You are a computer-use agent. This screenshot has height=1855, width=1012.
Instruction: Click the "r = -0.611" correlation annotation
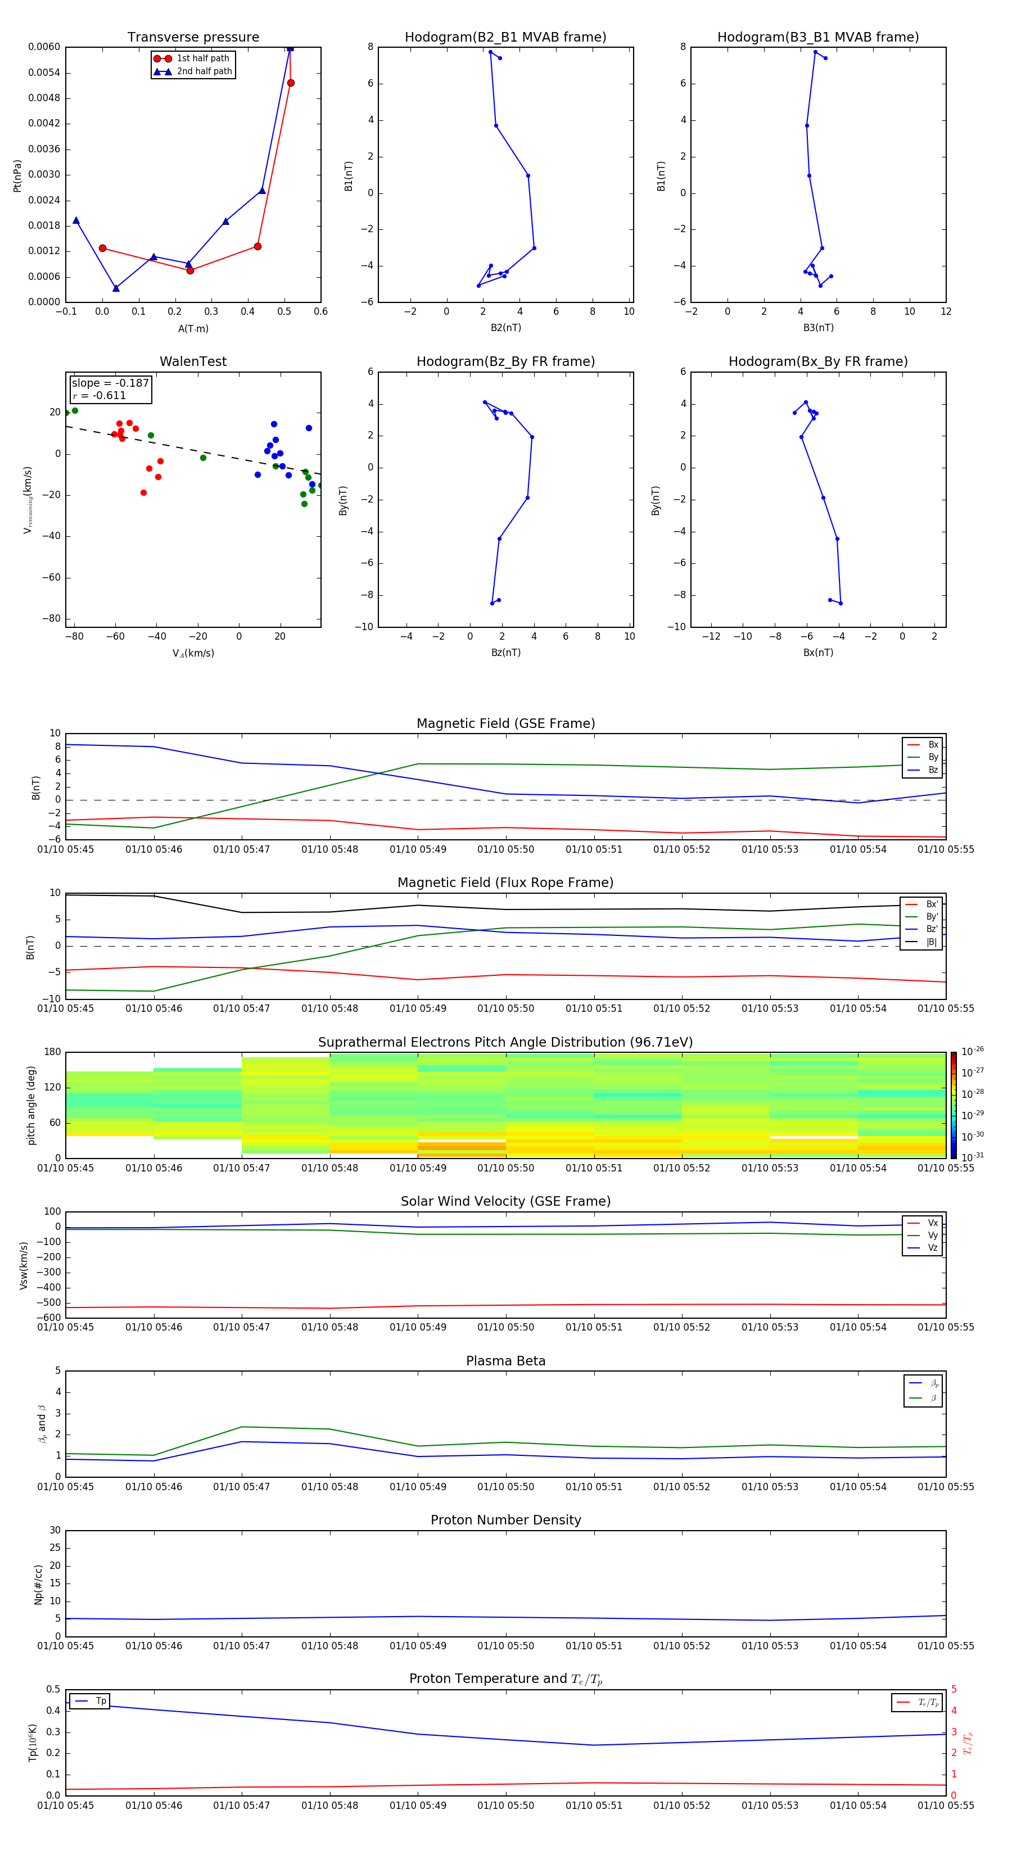(100, 395)
